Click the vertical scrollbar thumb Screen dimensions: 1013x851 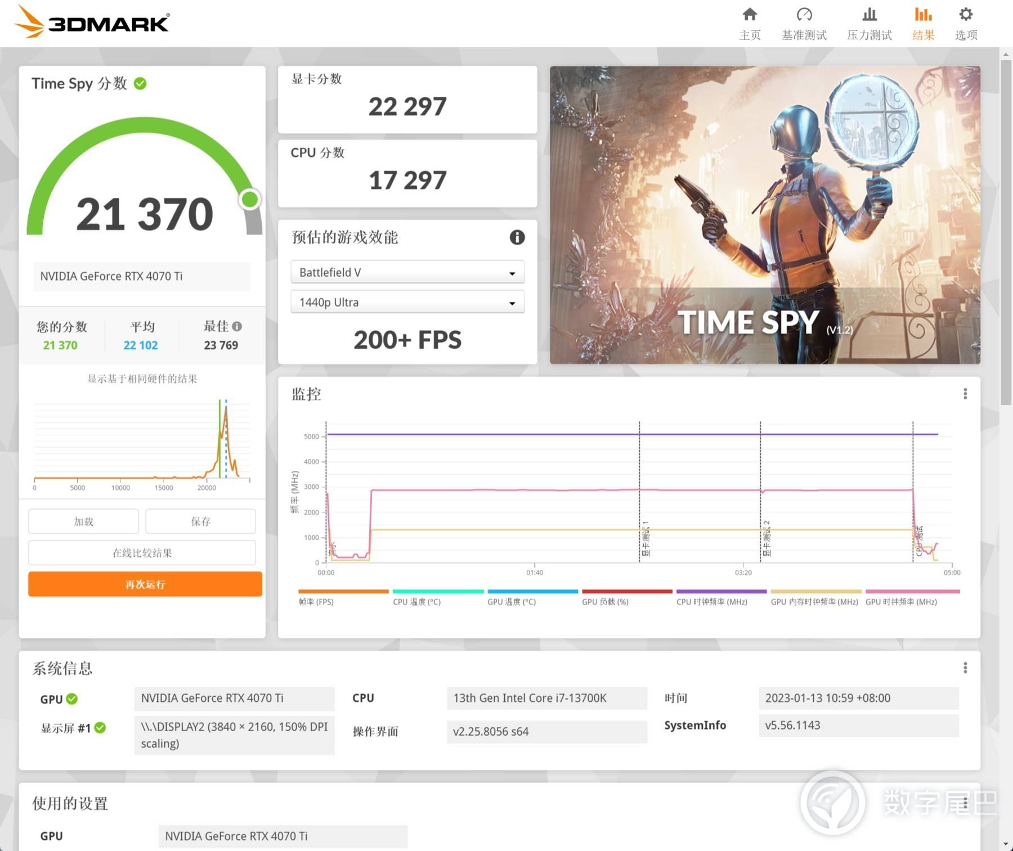click(x=1006, y=232)
